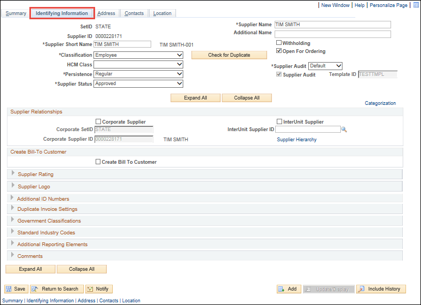
Task: Expand the Additional Reporting Elements section
Action: coord(12,243)
